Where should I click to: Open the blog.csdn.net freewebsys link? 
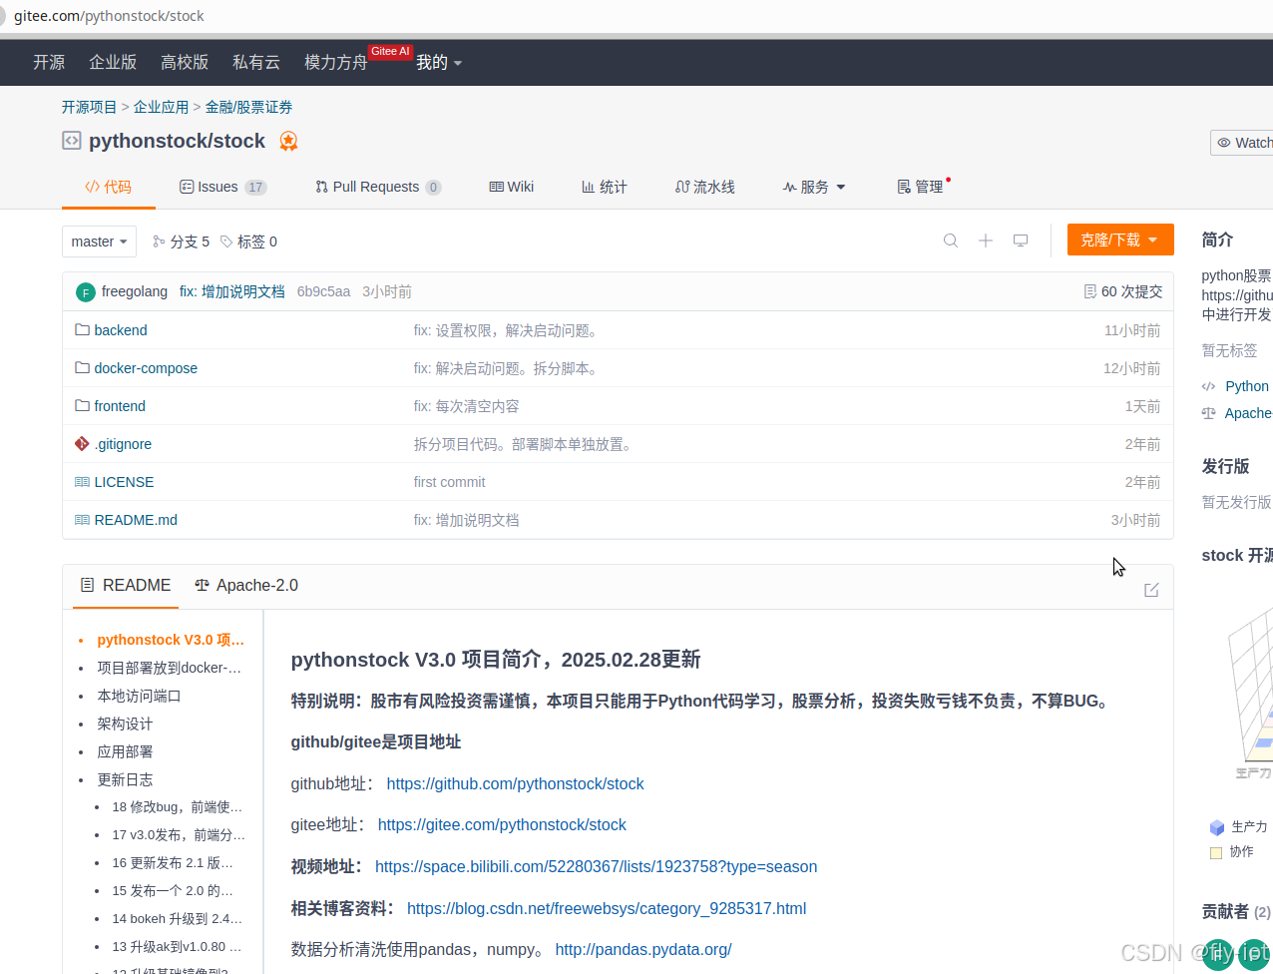607,908
